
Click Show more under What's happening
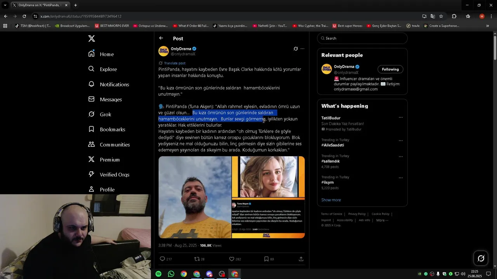[331, 200]
